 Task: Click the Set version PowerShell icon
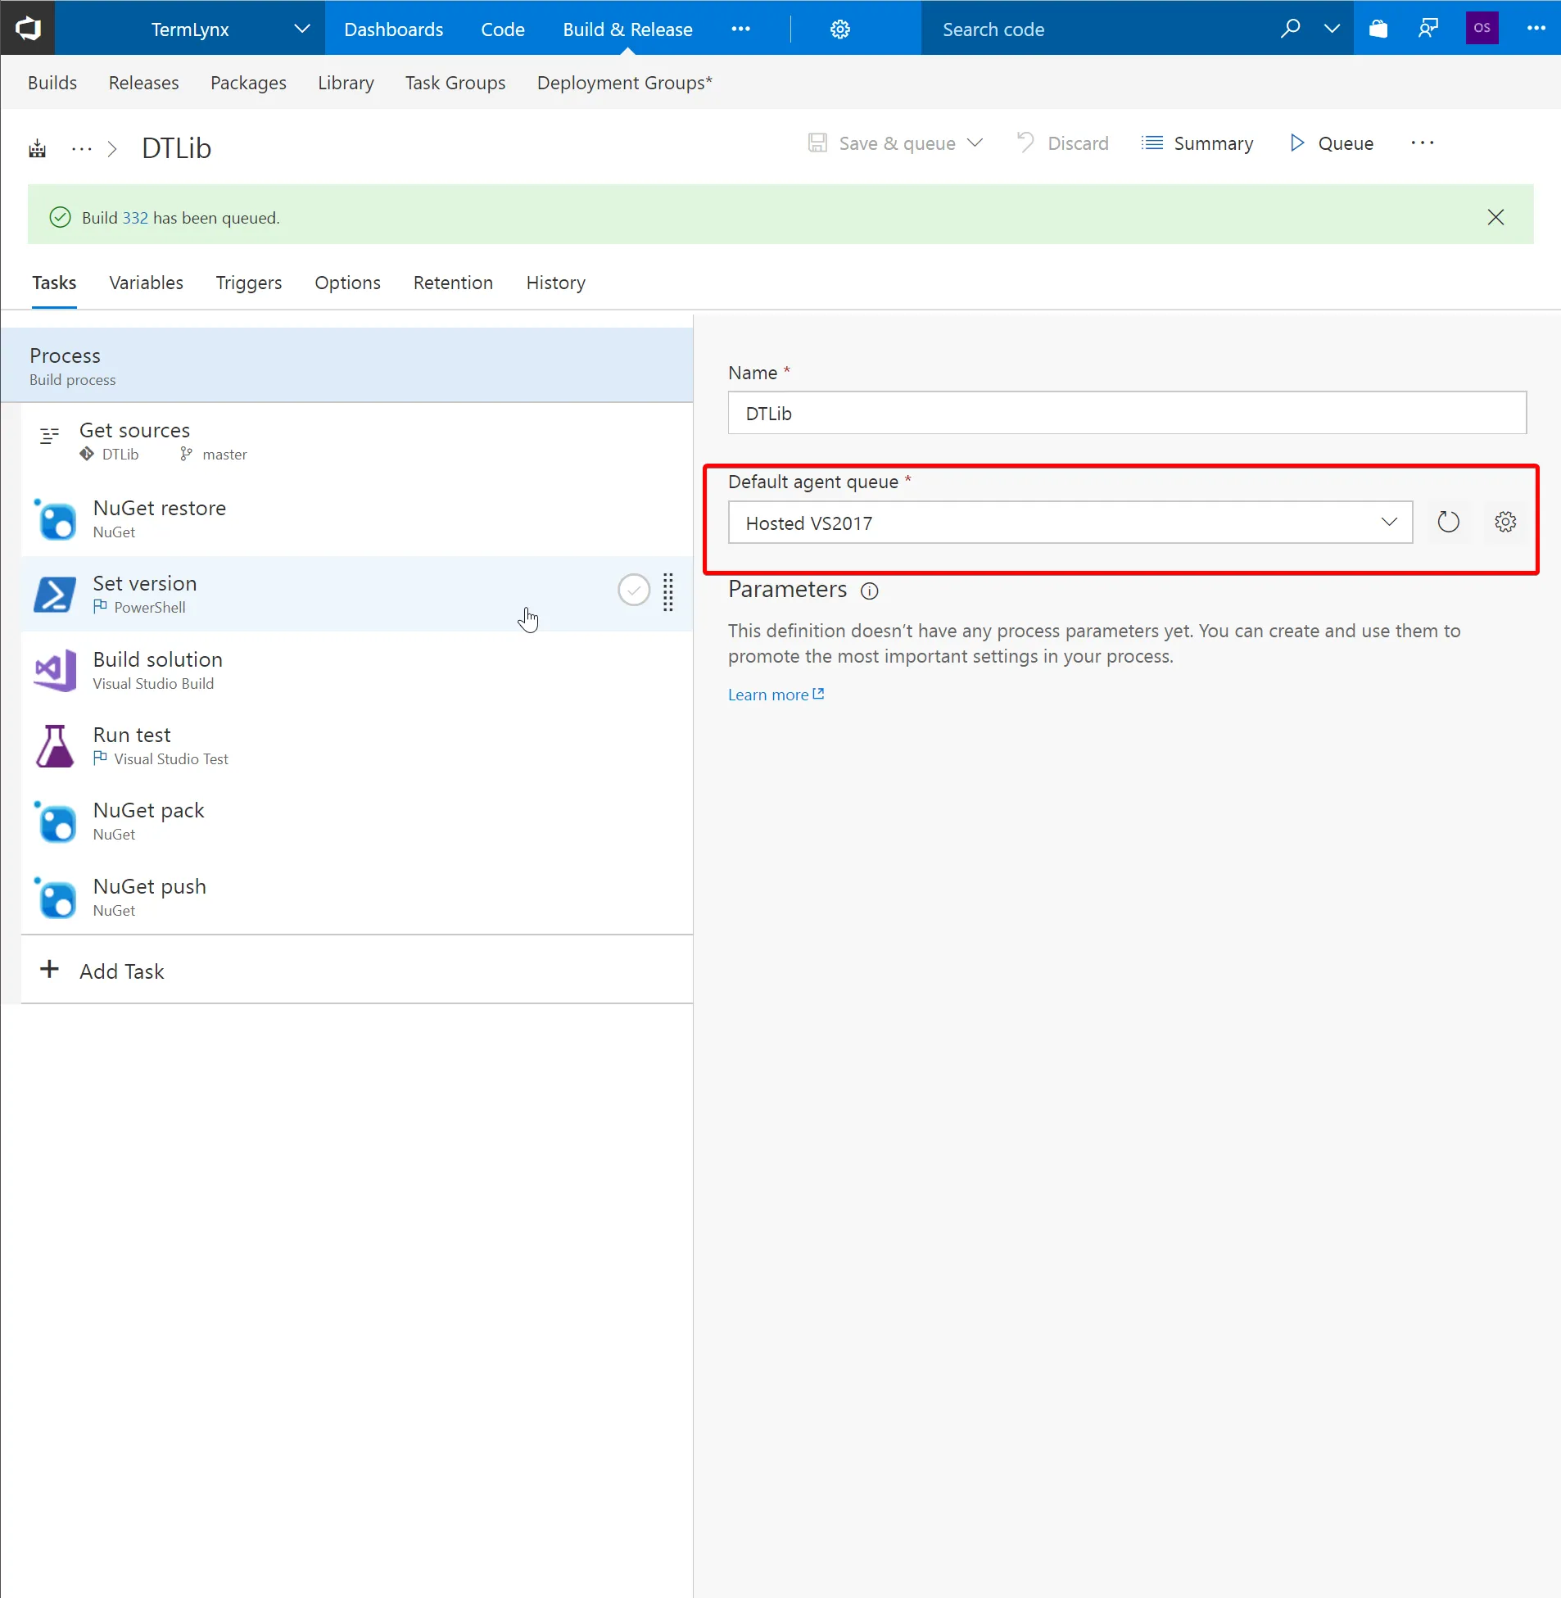[x=55, y=595]
